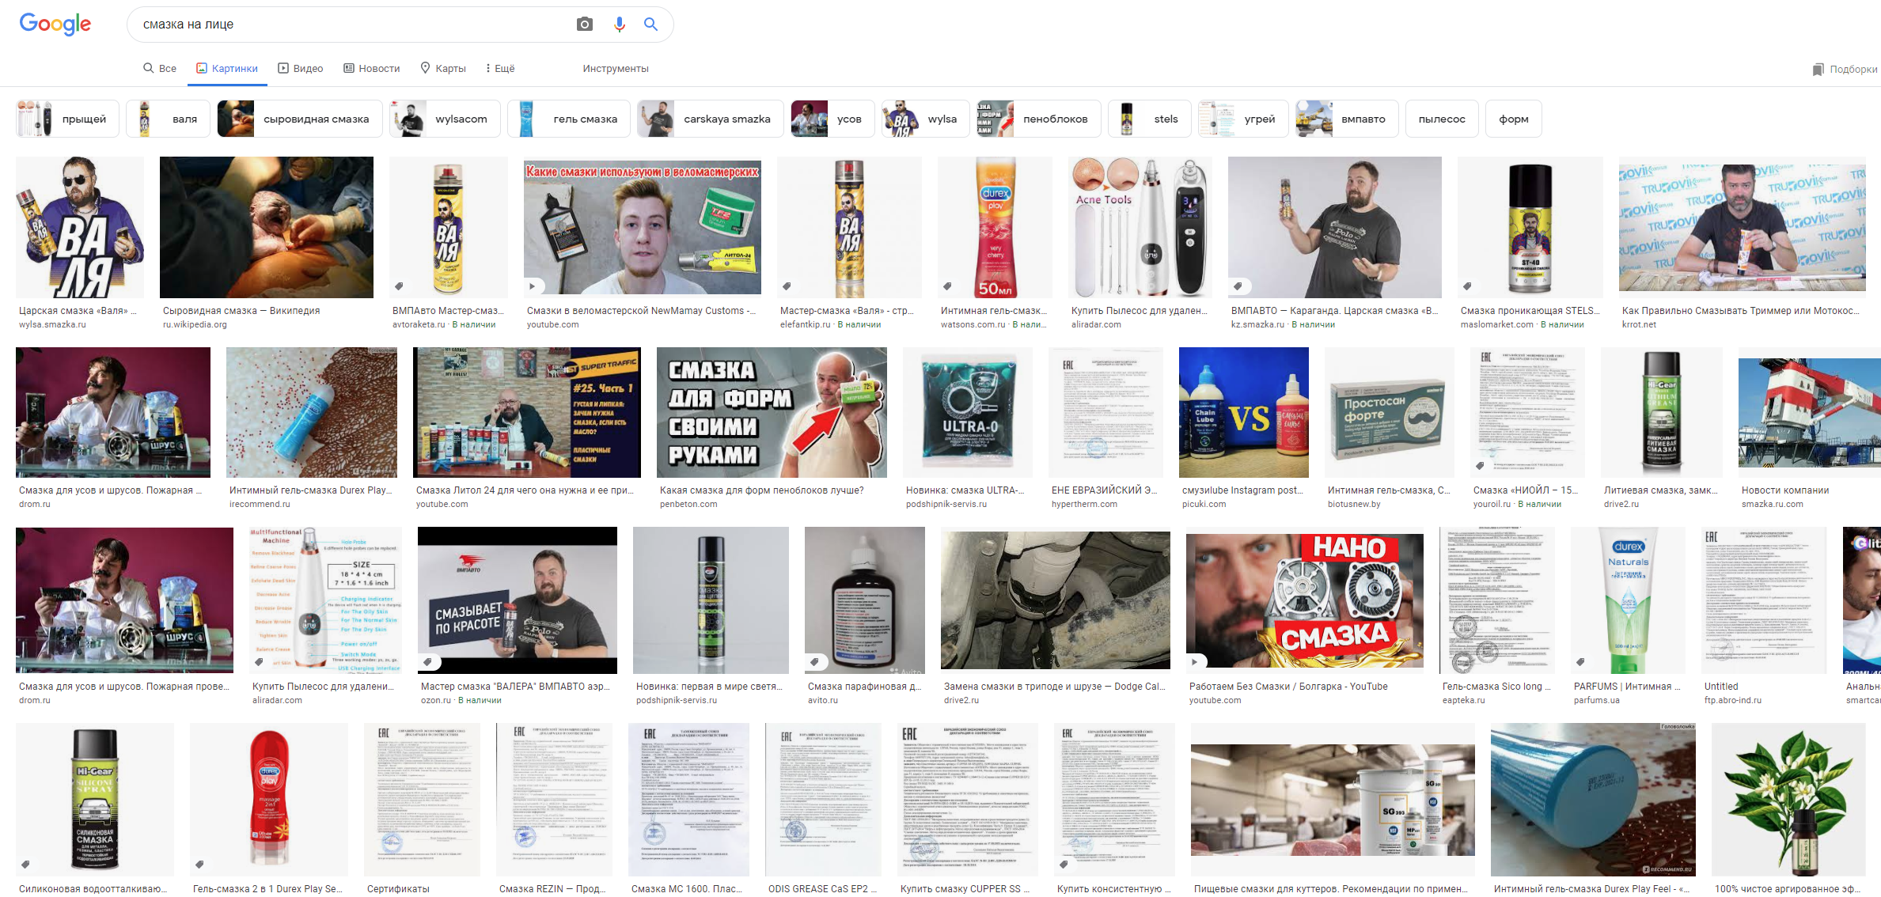Image resolution: width=1881 pixels, height=897 pixels.
Task: Open 'Царская смазка «Валя»' wylsa.smazka.ru thumbnail
Action: [x=80, y=227]
